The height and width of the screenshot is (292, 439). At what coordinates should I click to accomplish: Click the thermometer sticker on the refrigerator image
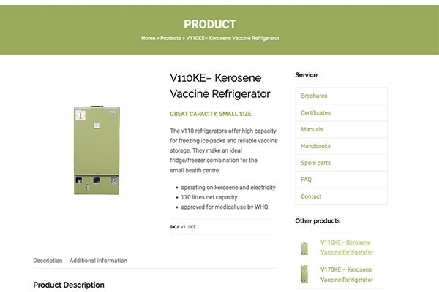click(80, 115)
